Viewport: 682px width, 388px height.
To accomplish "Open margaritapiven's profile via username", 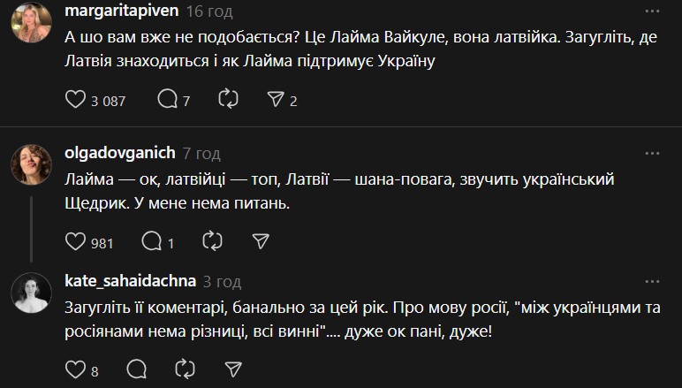I will click(x=122, y=11).
